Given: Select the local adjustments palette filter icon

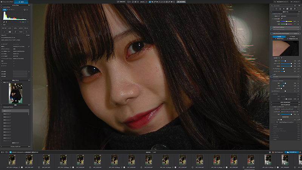Looking at the screenshot, I should (x=291, y=9).
